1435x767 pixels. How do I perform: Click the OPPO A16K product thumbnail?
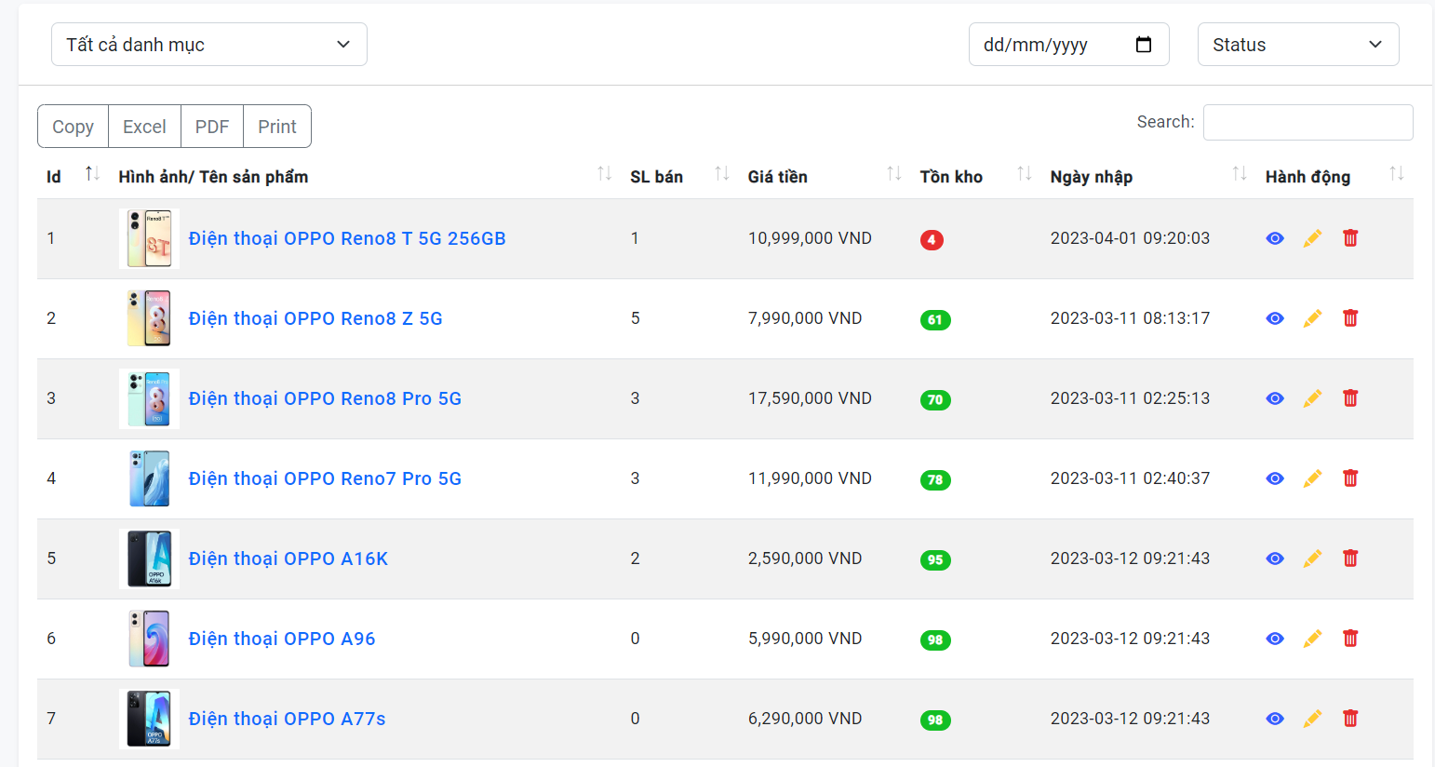[x=149, y=558]
